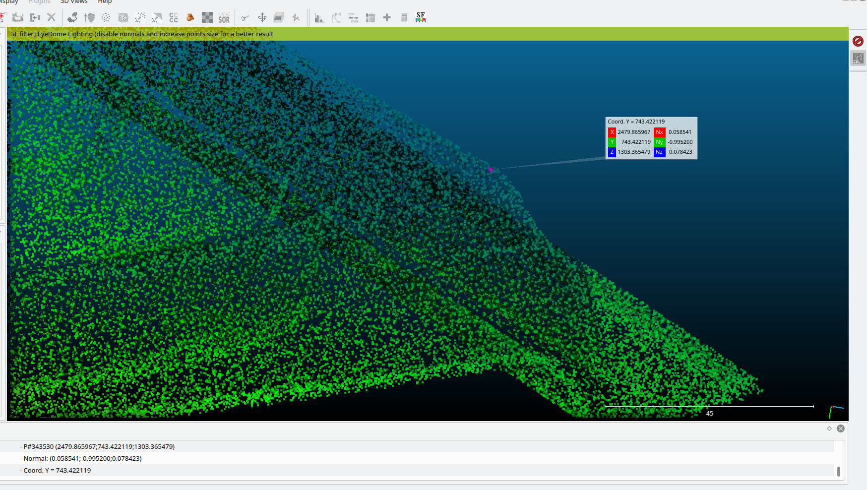Click the CC label connected components icon
867x490 pixels.
coord(173,18)
